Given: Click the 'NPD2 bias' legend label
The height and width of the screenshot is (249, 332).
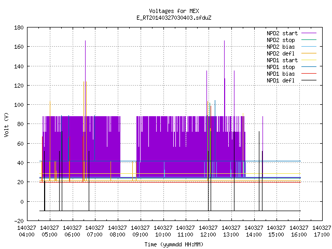Looking at the screenshot, I should (281, 47).
